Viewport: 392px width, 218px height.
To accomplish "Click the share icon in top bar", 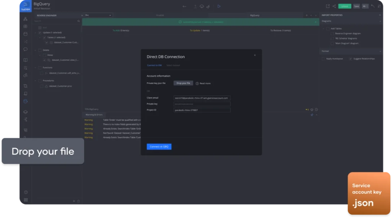I will coord(334,6).
